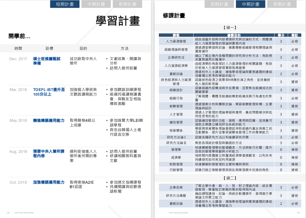Click the Oct. 2018 date

click(x=18, y=183)
